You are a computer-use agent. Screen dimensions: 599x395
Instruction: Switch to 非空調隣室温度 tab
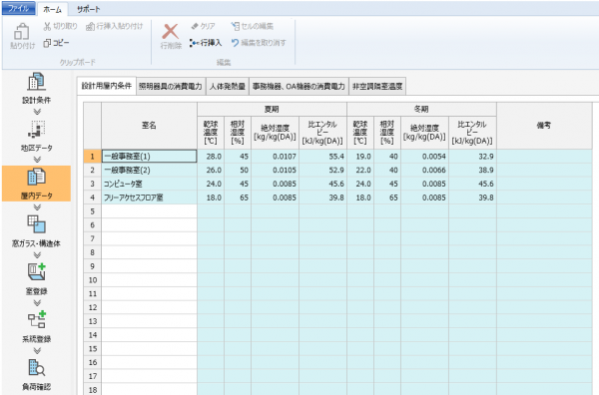[x=377, y=86]
